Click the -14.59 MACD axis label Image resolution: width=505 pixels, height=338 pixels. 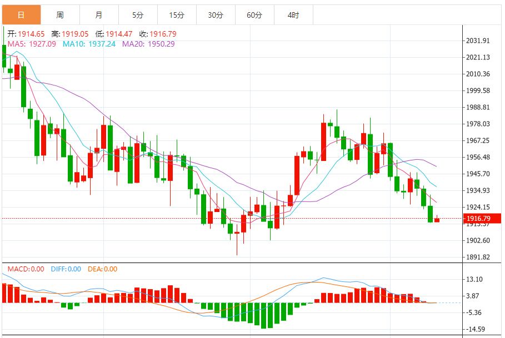[475, 329]
